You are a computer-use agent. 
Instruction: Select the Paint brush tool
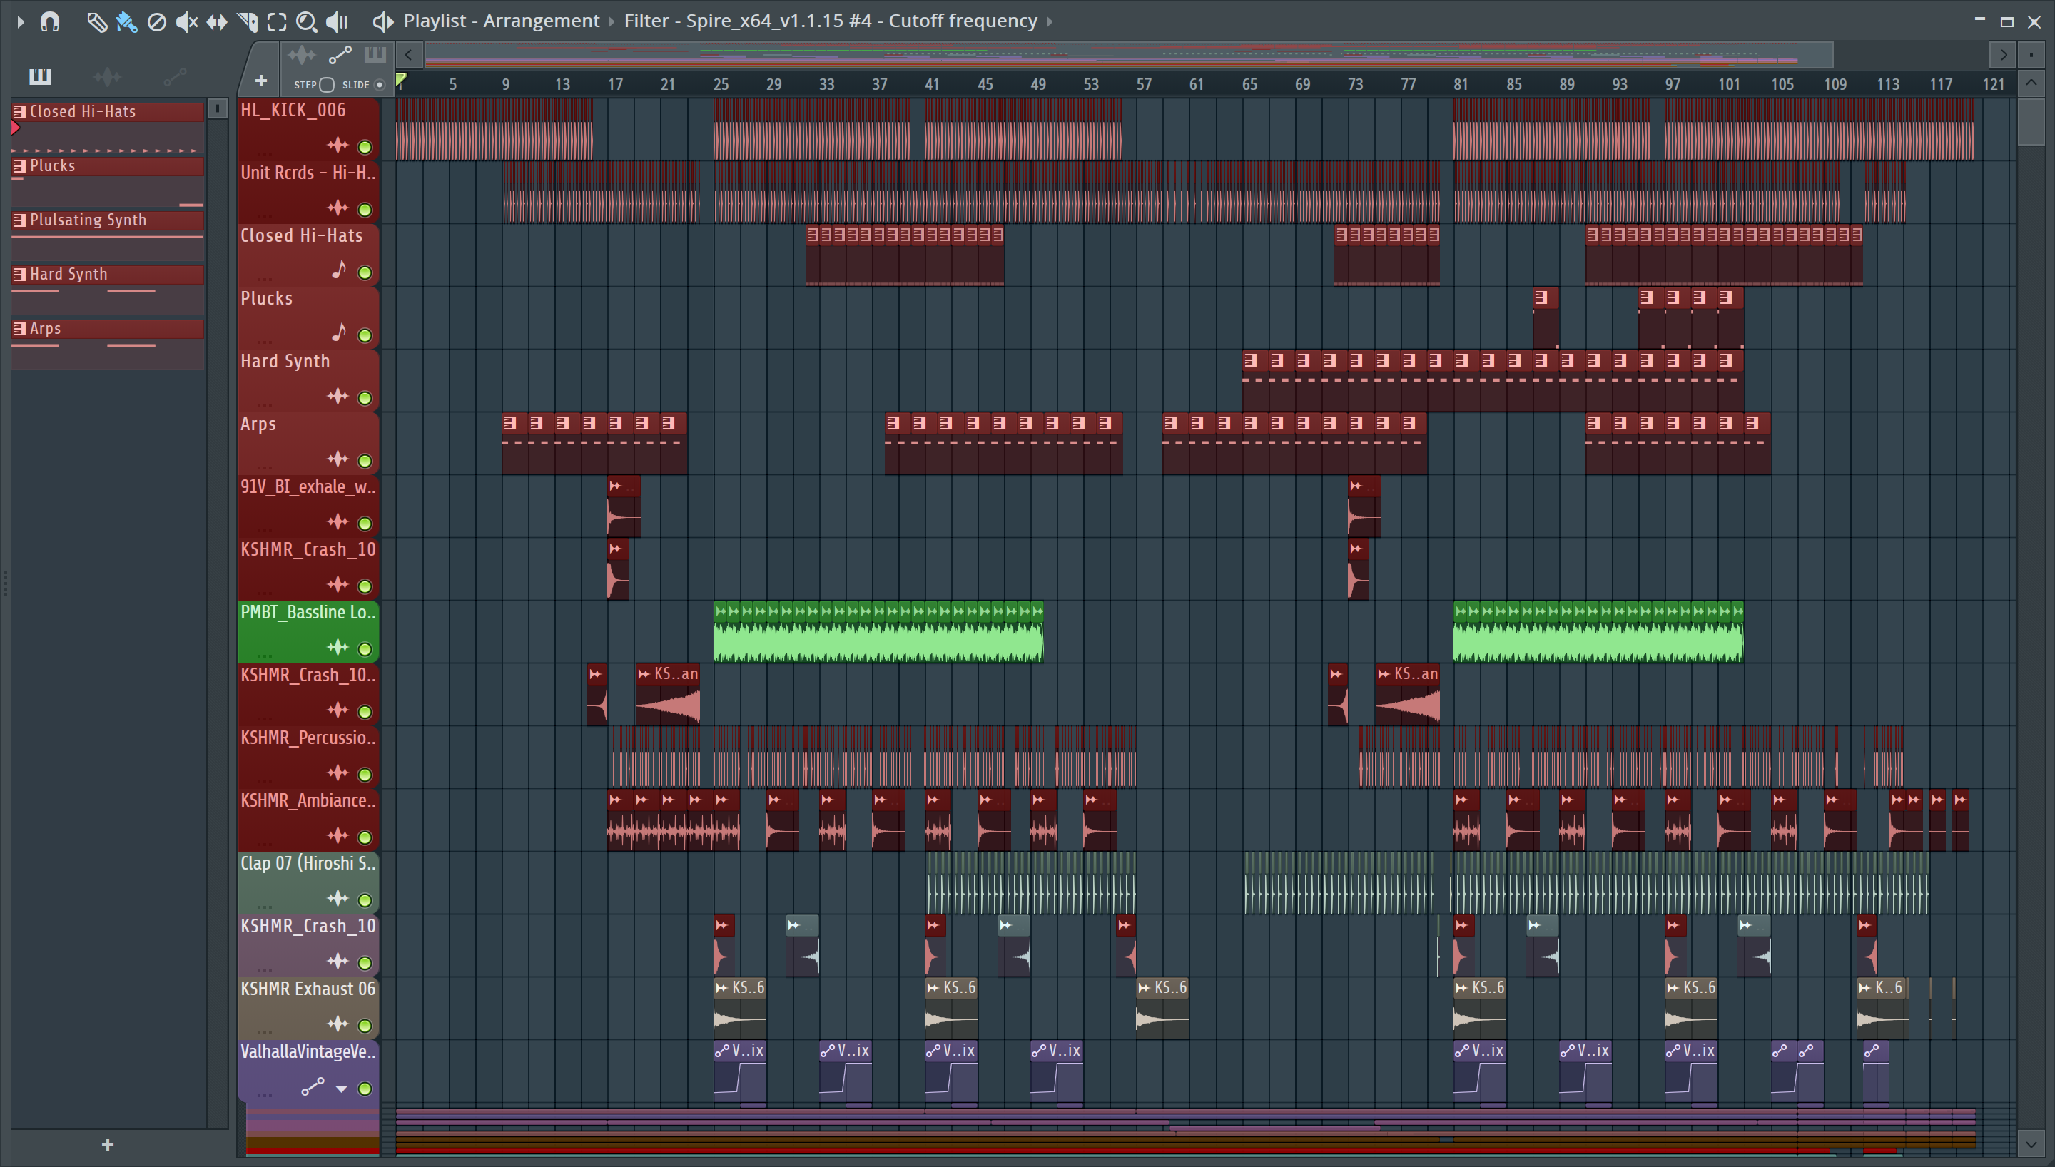coord(126,21)
